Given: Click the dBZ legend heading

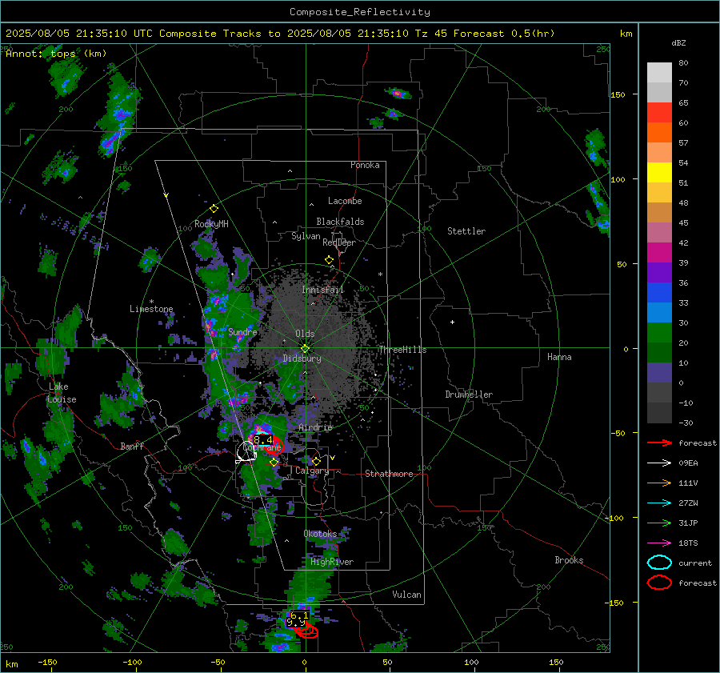Looking at the screenshot, I should 678,43.
